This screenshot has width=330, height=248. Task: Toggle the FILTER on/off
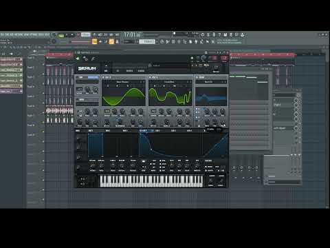point(197,77)
